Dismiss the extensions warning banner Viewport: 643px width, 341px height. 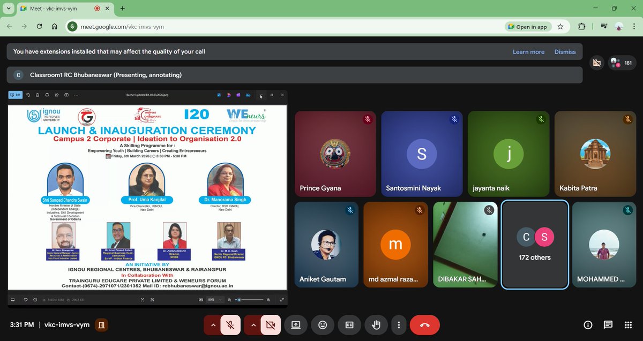tap(565, 52)
